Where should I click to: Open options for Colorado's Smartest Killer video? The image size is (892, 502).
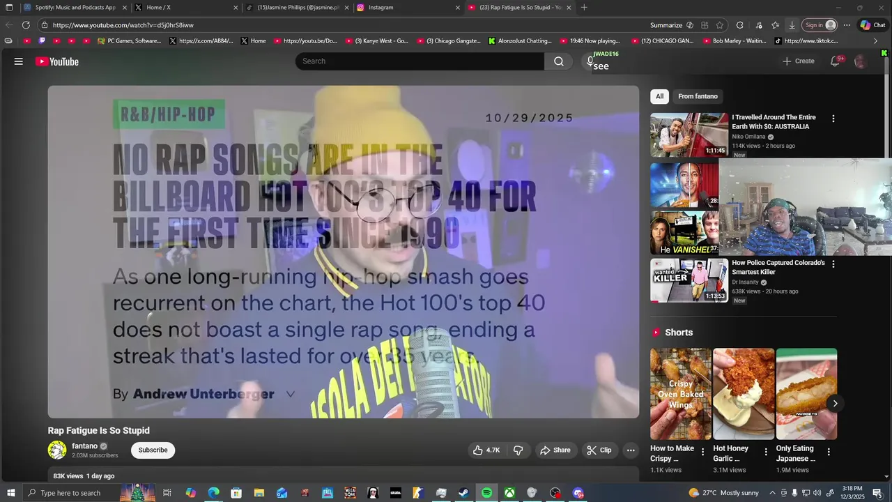(x=833, y=264)
